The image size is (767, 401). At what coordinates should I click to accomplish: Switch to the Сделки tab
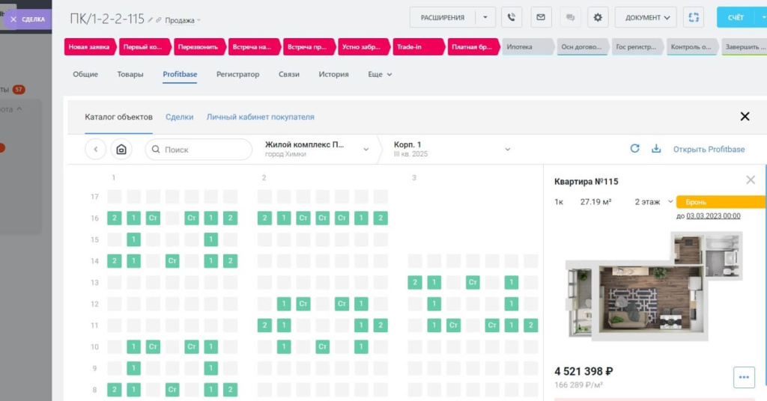tap(179, 117)
